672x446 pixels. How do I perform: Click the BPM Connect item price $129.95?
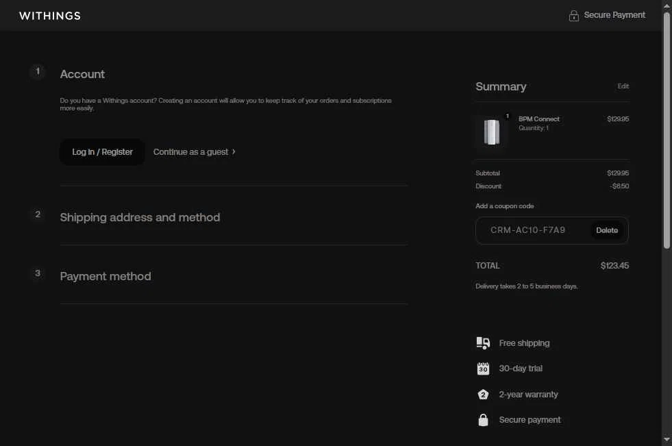[x=618, y=119]
